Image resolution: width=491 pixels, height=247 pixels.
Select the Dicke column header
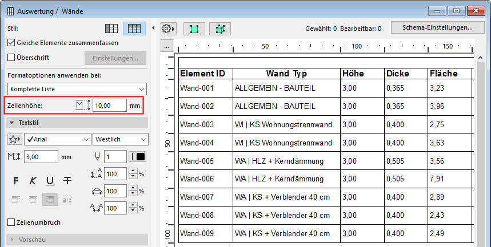406,74
